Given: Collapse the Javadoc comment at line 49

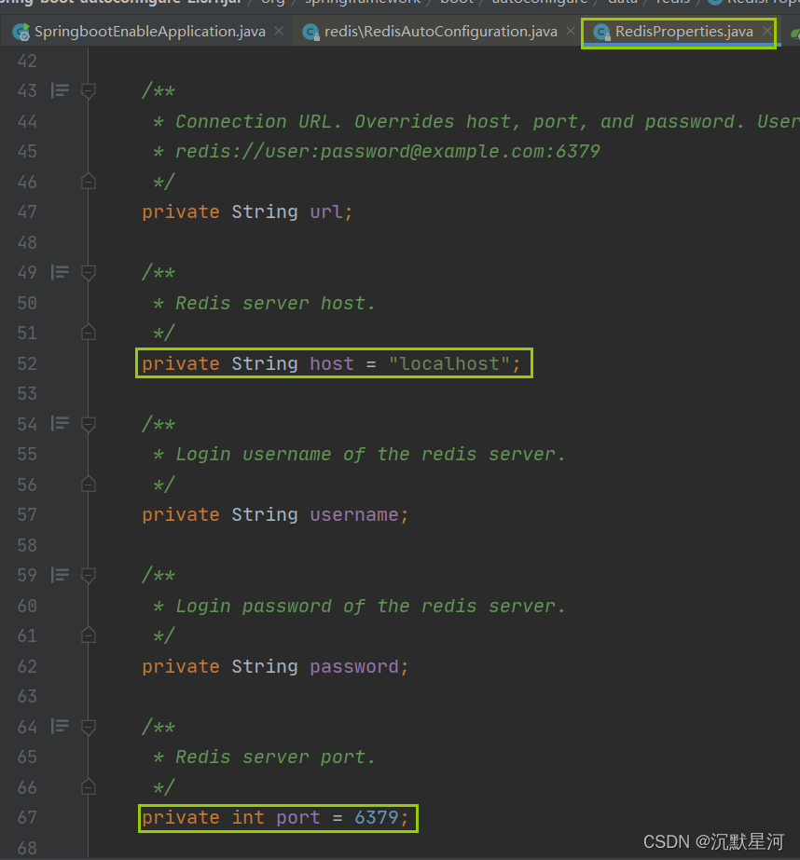Looking at the screenshot, I should click(89, 273).
